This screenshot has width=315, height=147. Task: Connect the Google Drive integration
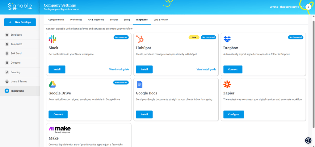58,115
